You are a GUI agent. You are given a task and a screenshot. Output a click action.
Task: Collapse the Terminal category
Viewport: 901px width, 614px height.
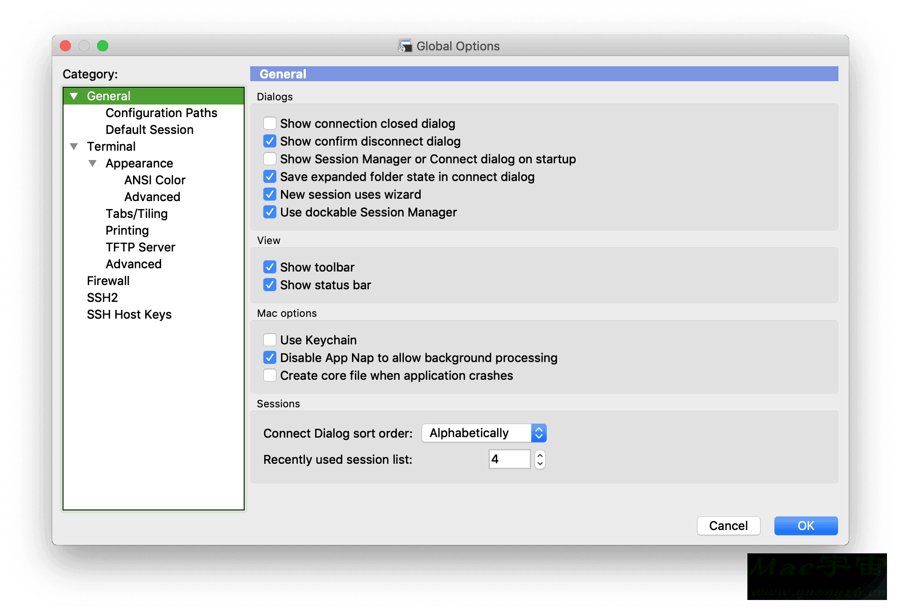click(x=74, y=146)
